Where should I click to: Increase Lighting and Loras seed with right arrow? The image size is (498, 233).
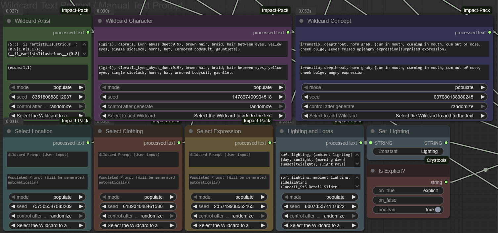coord(354,206)
